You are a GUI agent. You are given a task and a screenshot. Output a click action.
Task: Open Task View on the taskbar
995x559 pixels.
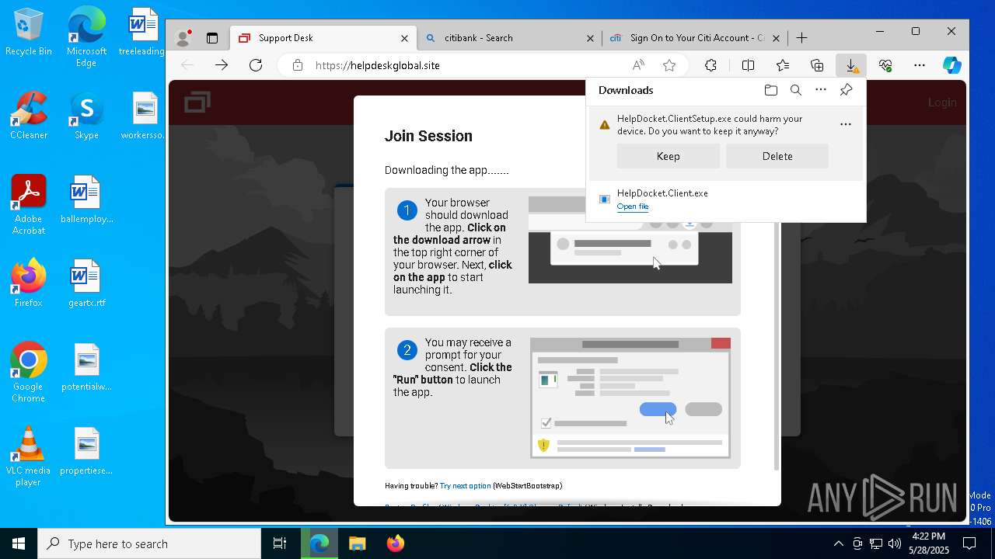[x=280, y=543]
